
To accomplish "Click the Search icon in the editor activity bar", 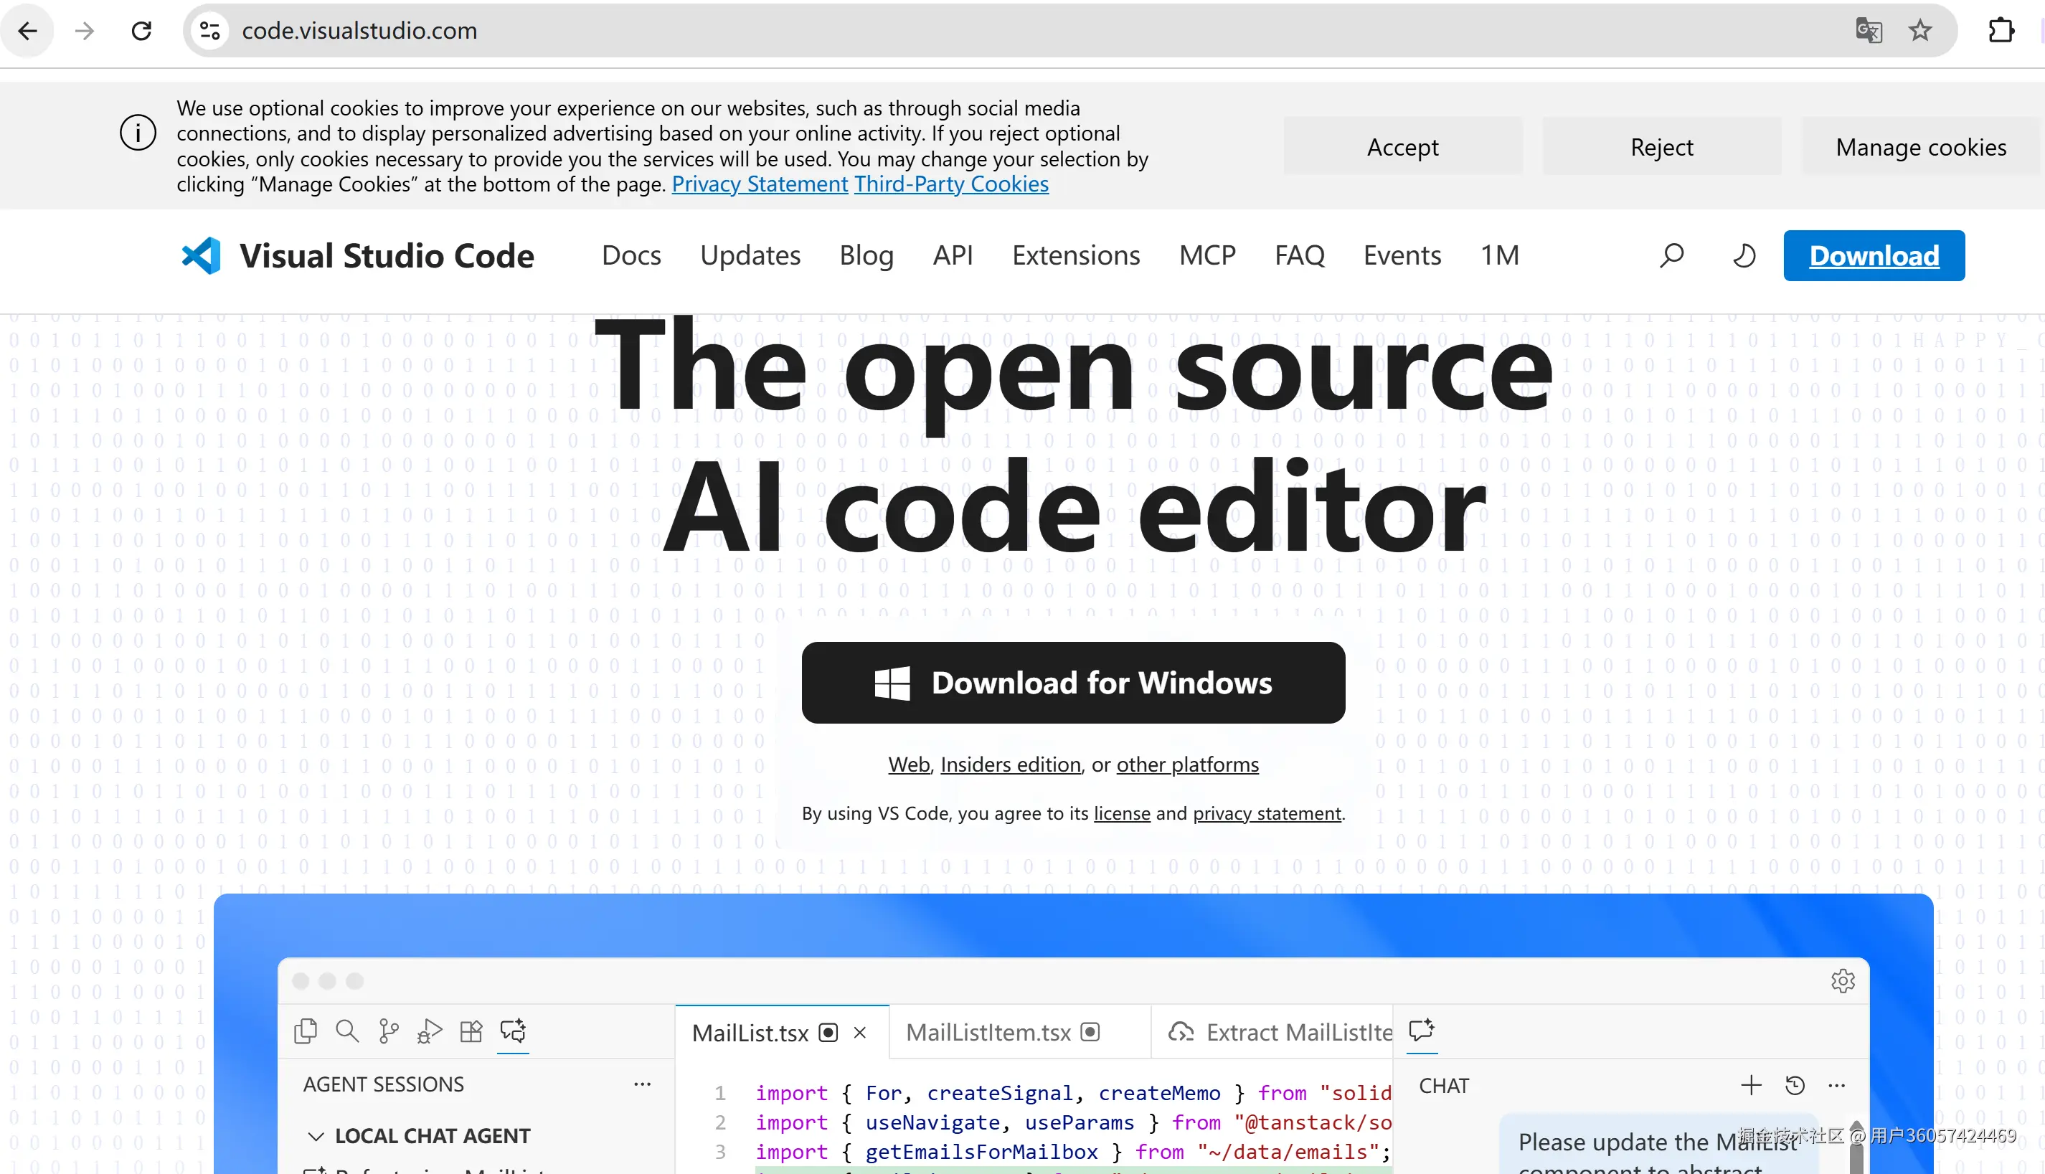I will [348, 1031].
